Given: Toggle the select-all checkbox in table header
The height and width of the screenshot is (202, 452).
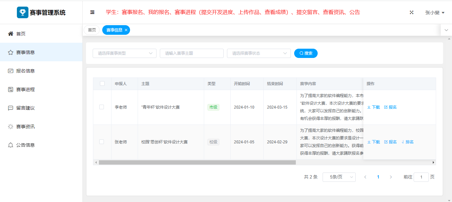Looking at the screenshot, I should (102, 83).
